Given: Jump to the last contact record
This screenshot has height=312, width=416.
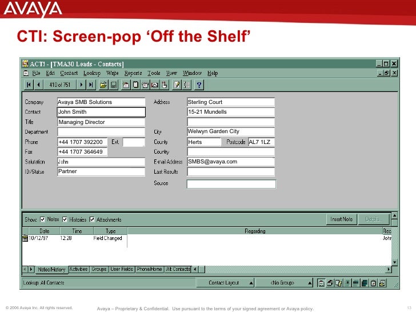Looking at the screenshot, I should pyautogui.click(x=91, y=85).
